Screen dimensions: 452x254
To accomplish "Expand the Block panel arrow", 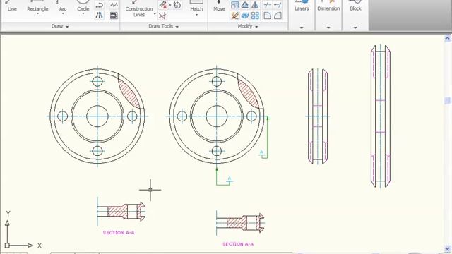I will 355,28.
